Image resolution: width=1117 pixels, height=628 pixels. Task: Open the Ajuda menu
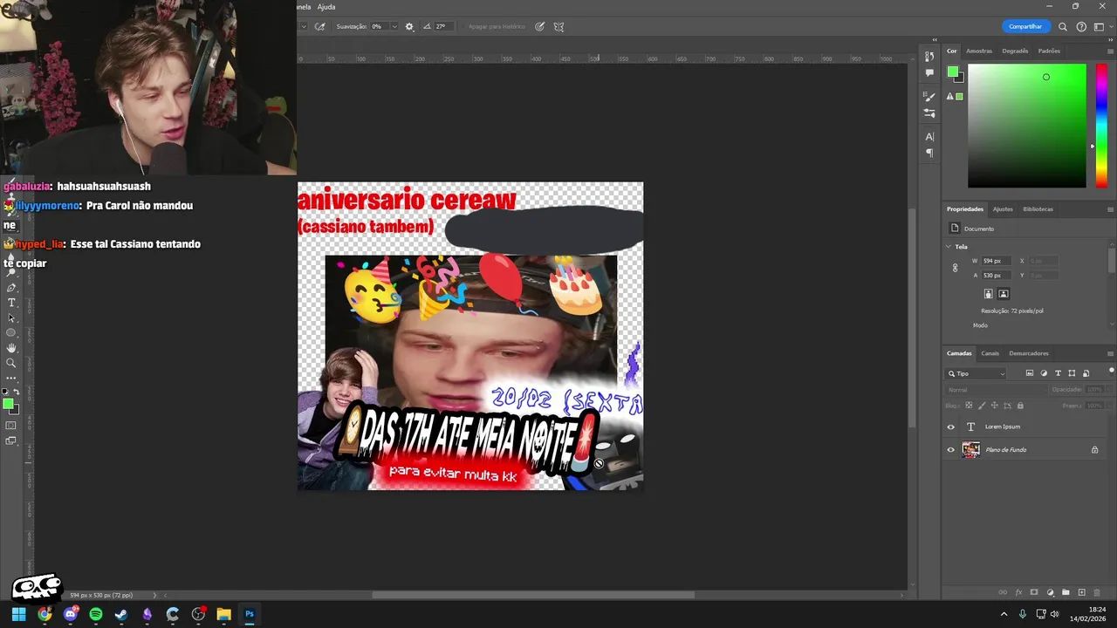326,6
